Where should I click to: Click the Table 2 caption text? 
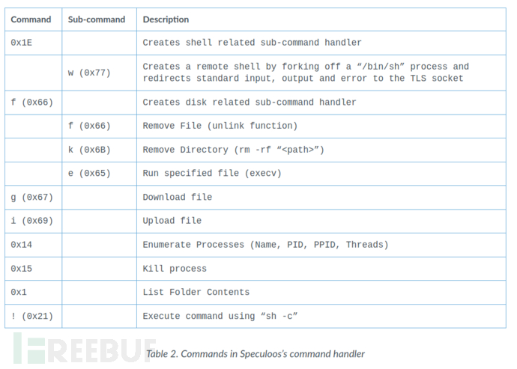256,354
